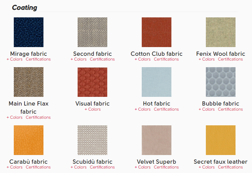Select the orange Carabù fabric swatch

point(28,140)
